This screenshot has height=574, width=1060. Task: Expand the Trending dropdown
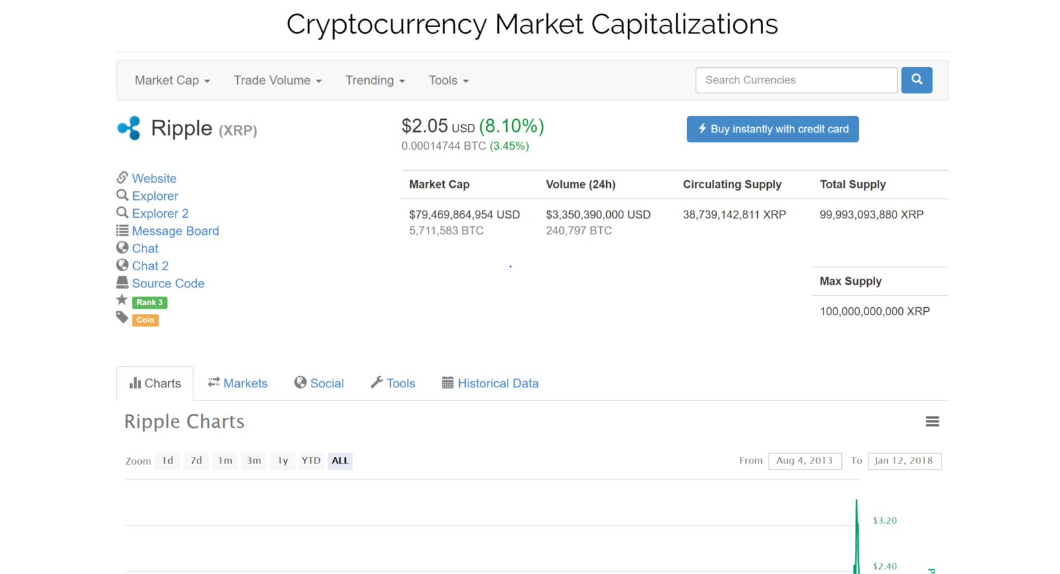(x=375, y=81)
